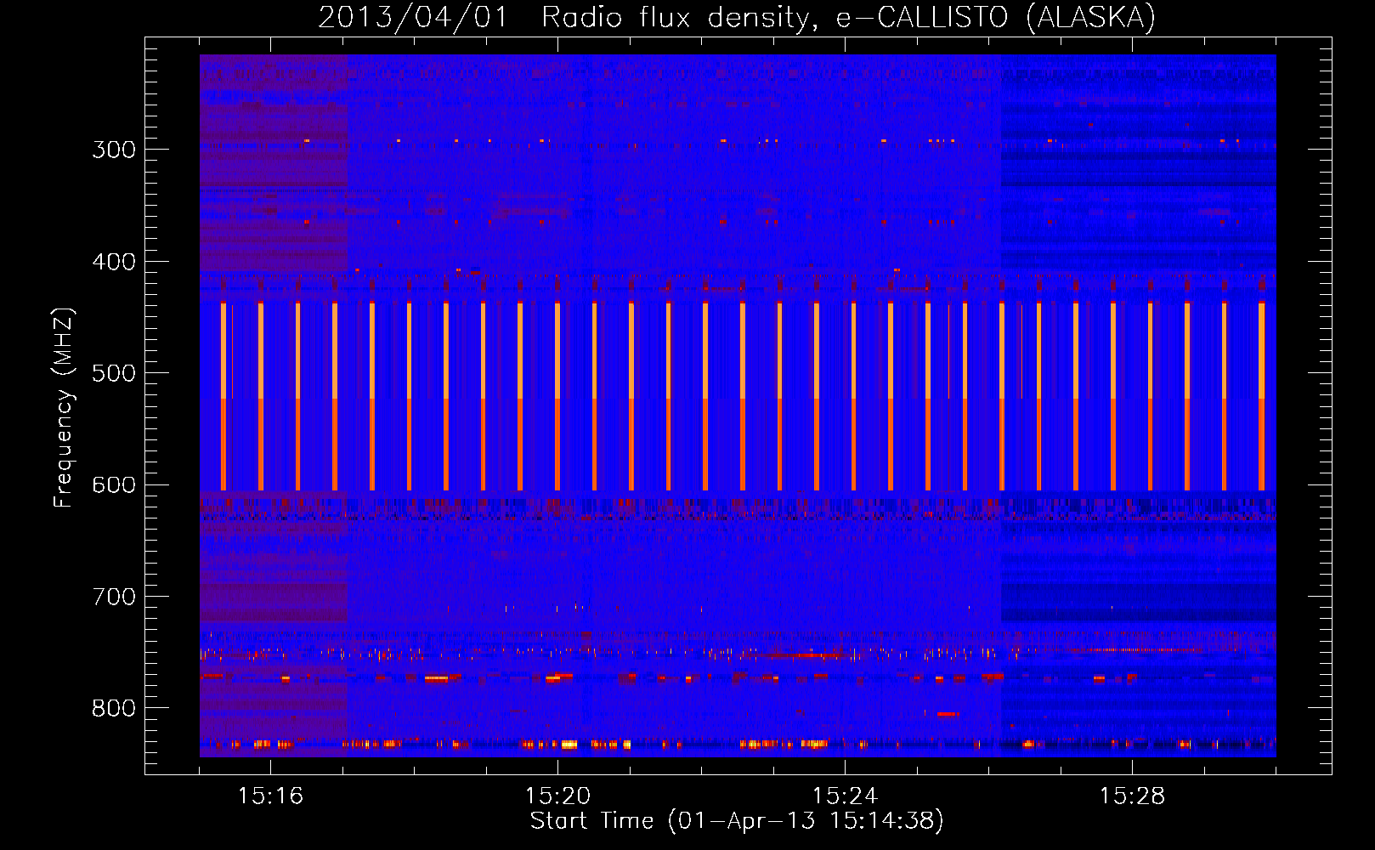Image resolution: width=1375 pixels, height=850 pixels.
Task: Click the 'e-CALLISTO (ALASKA)' text in title
Action: point(996,18)
